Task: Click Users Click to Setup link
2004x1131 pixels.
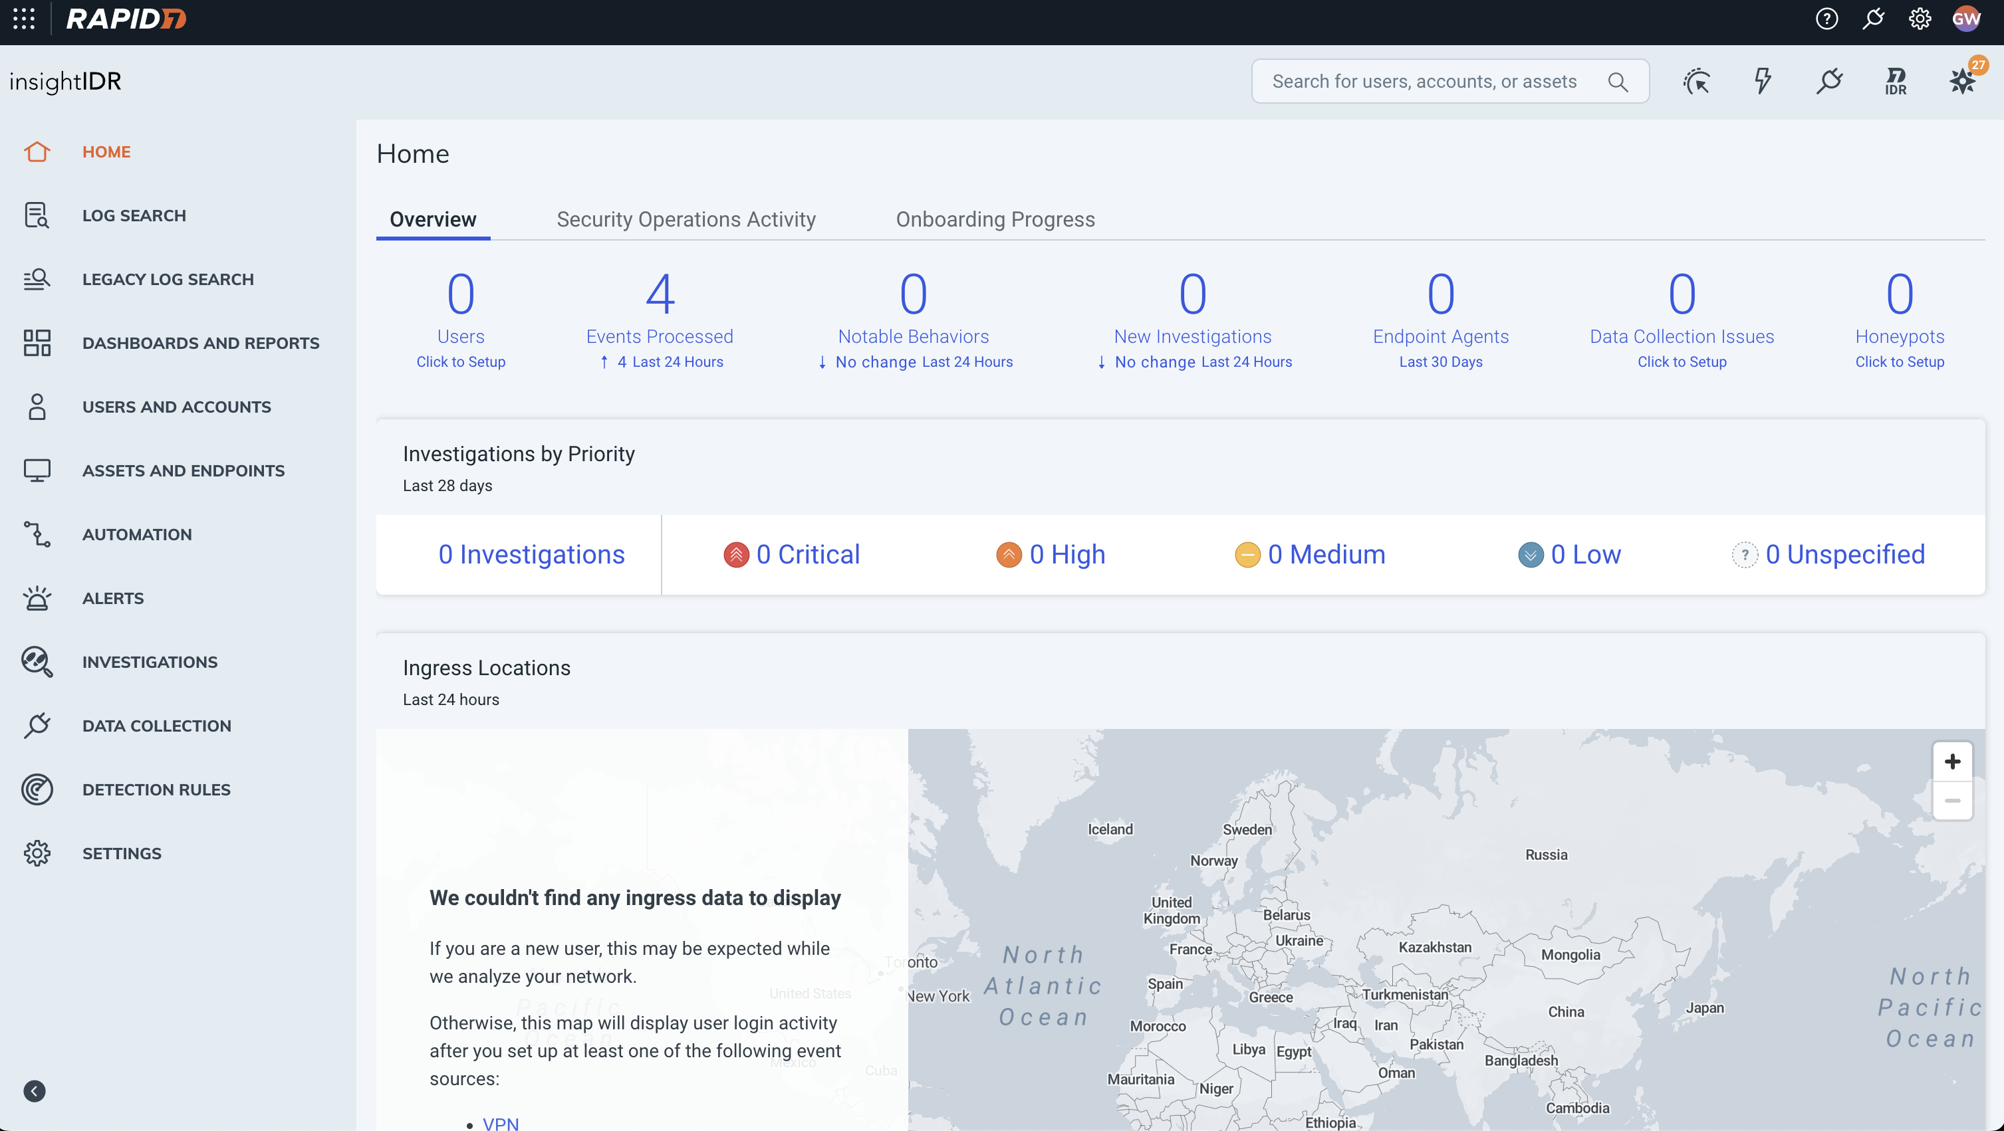Action: (461, 361)
